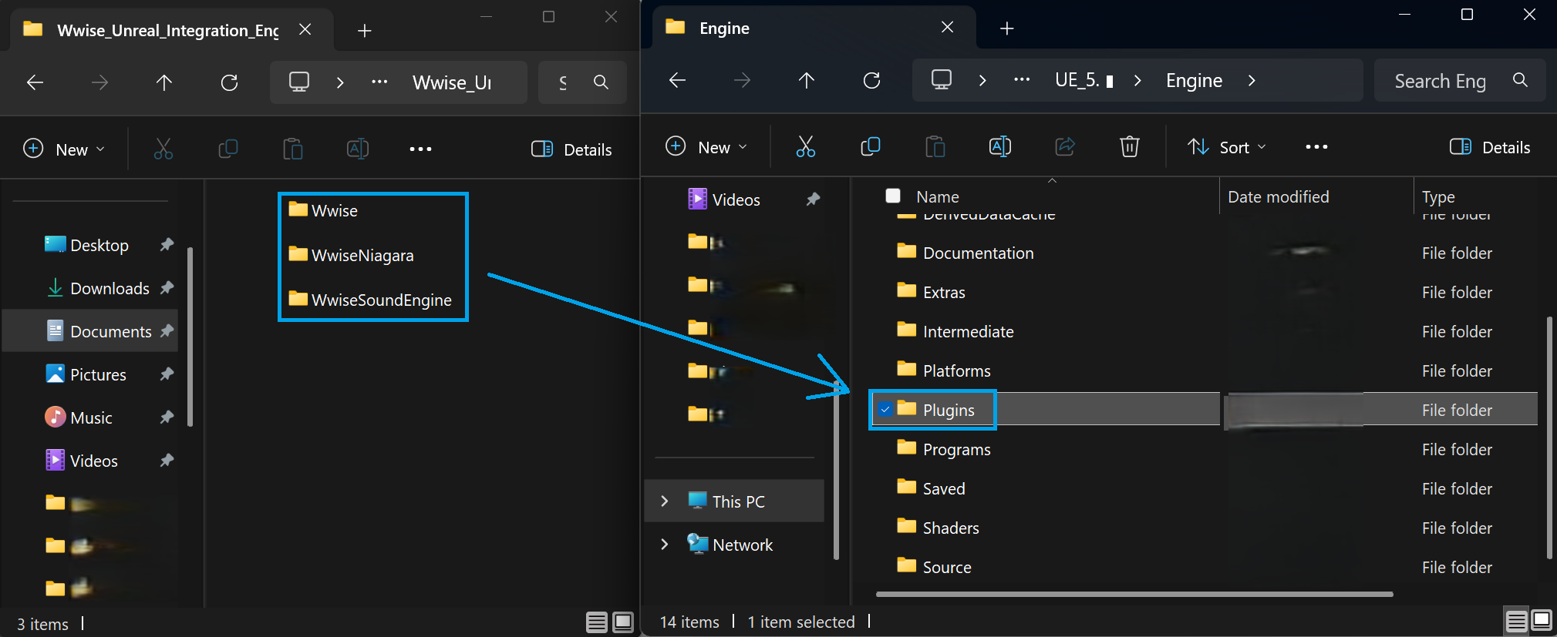1557x637 pixels.
Task: Click Copy icon in Wwise window toolbar
Action: (x=228, y=149)
